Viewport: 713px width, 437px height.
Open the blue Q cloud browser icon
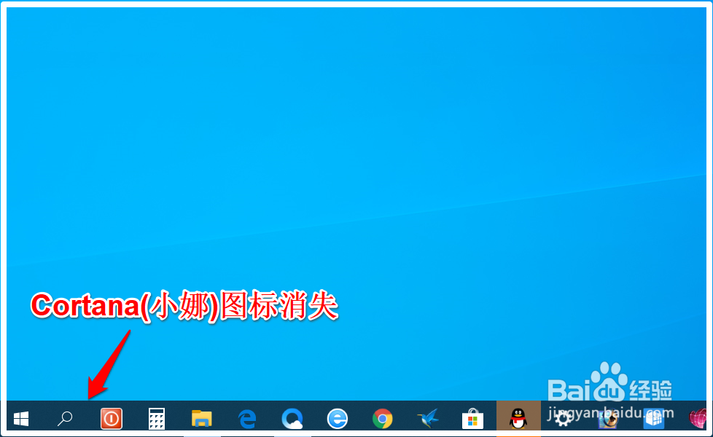pos(292,418)
